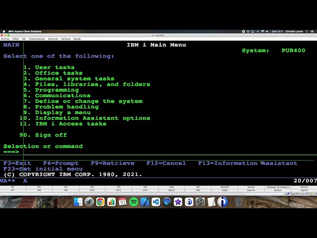
Task: Open the Ayuda menu
Action: click(x=77, y=39)
